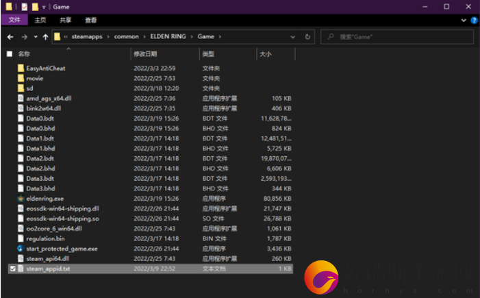Viewport: 480px width, 298px height.
Task: Navigate to ELDEN RING in the address bar
Action: tap(168, 37)
